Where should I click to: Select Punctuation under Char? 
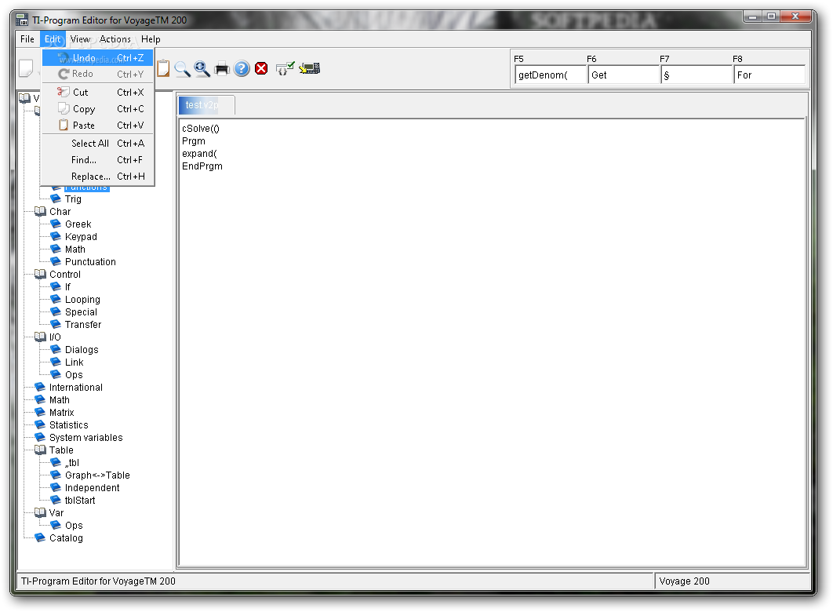(x=90, y=262)
